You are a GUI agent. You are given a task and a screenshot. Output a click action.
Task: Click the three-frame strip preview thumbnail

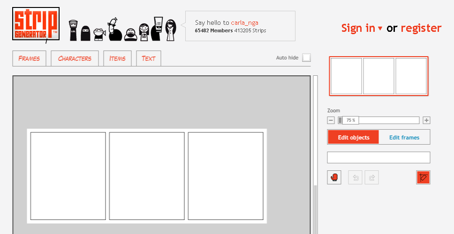click(x=378, y=76)
